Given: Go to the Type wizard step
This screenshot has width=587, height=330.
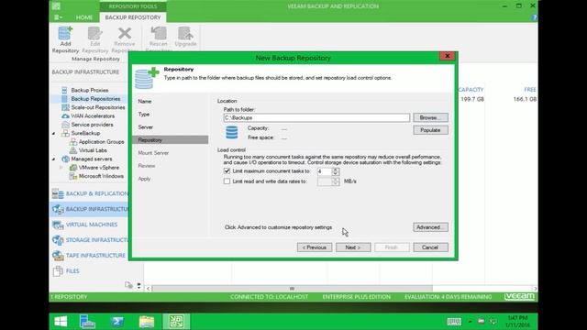Looking at the screenshot, I should point(144,115).
